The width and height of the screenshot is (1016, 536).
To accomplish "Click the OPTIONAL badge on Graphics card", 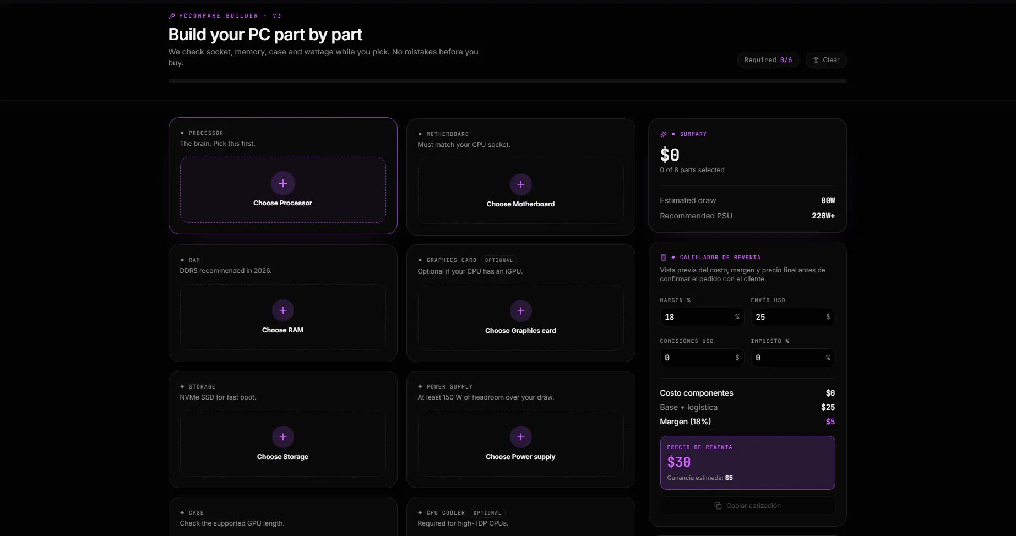I will tap(498, 260).
